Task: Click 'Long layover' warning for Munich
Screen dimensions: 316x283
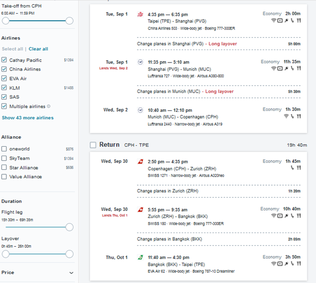Action: (219, 92)
